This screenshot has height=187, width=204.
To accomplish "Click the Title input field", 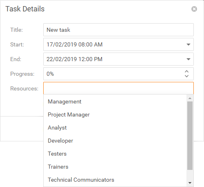I will (x=118, y=30).
